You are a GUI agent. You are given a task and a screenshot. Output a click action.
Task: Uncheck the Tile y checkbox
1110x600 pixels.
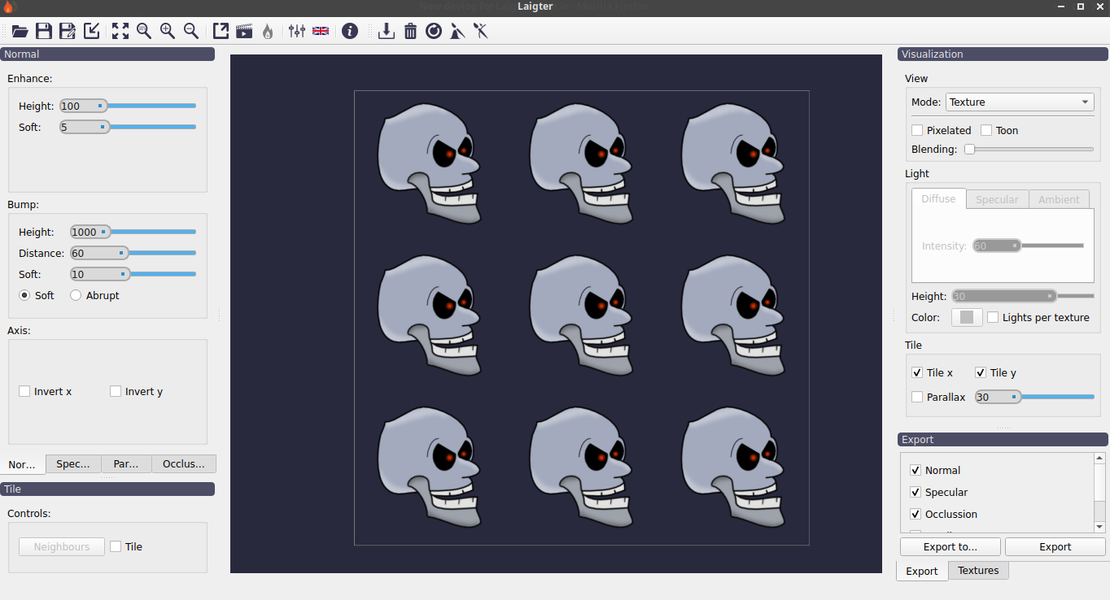point(981,372)
